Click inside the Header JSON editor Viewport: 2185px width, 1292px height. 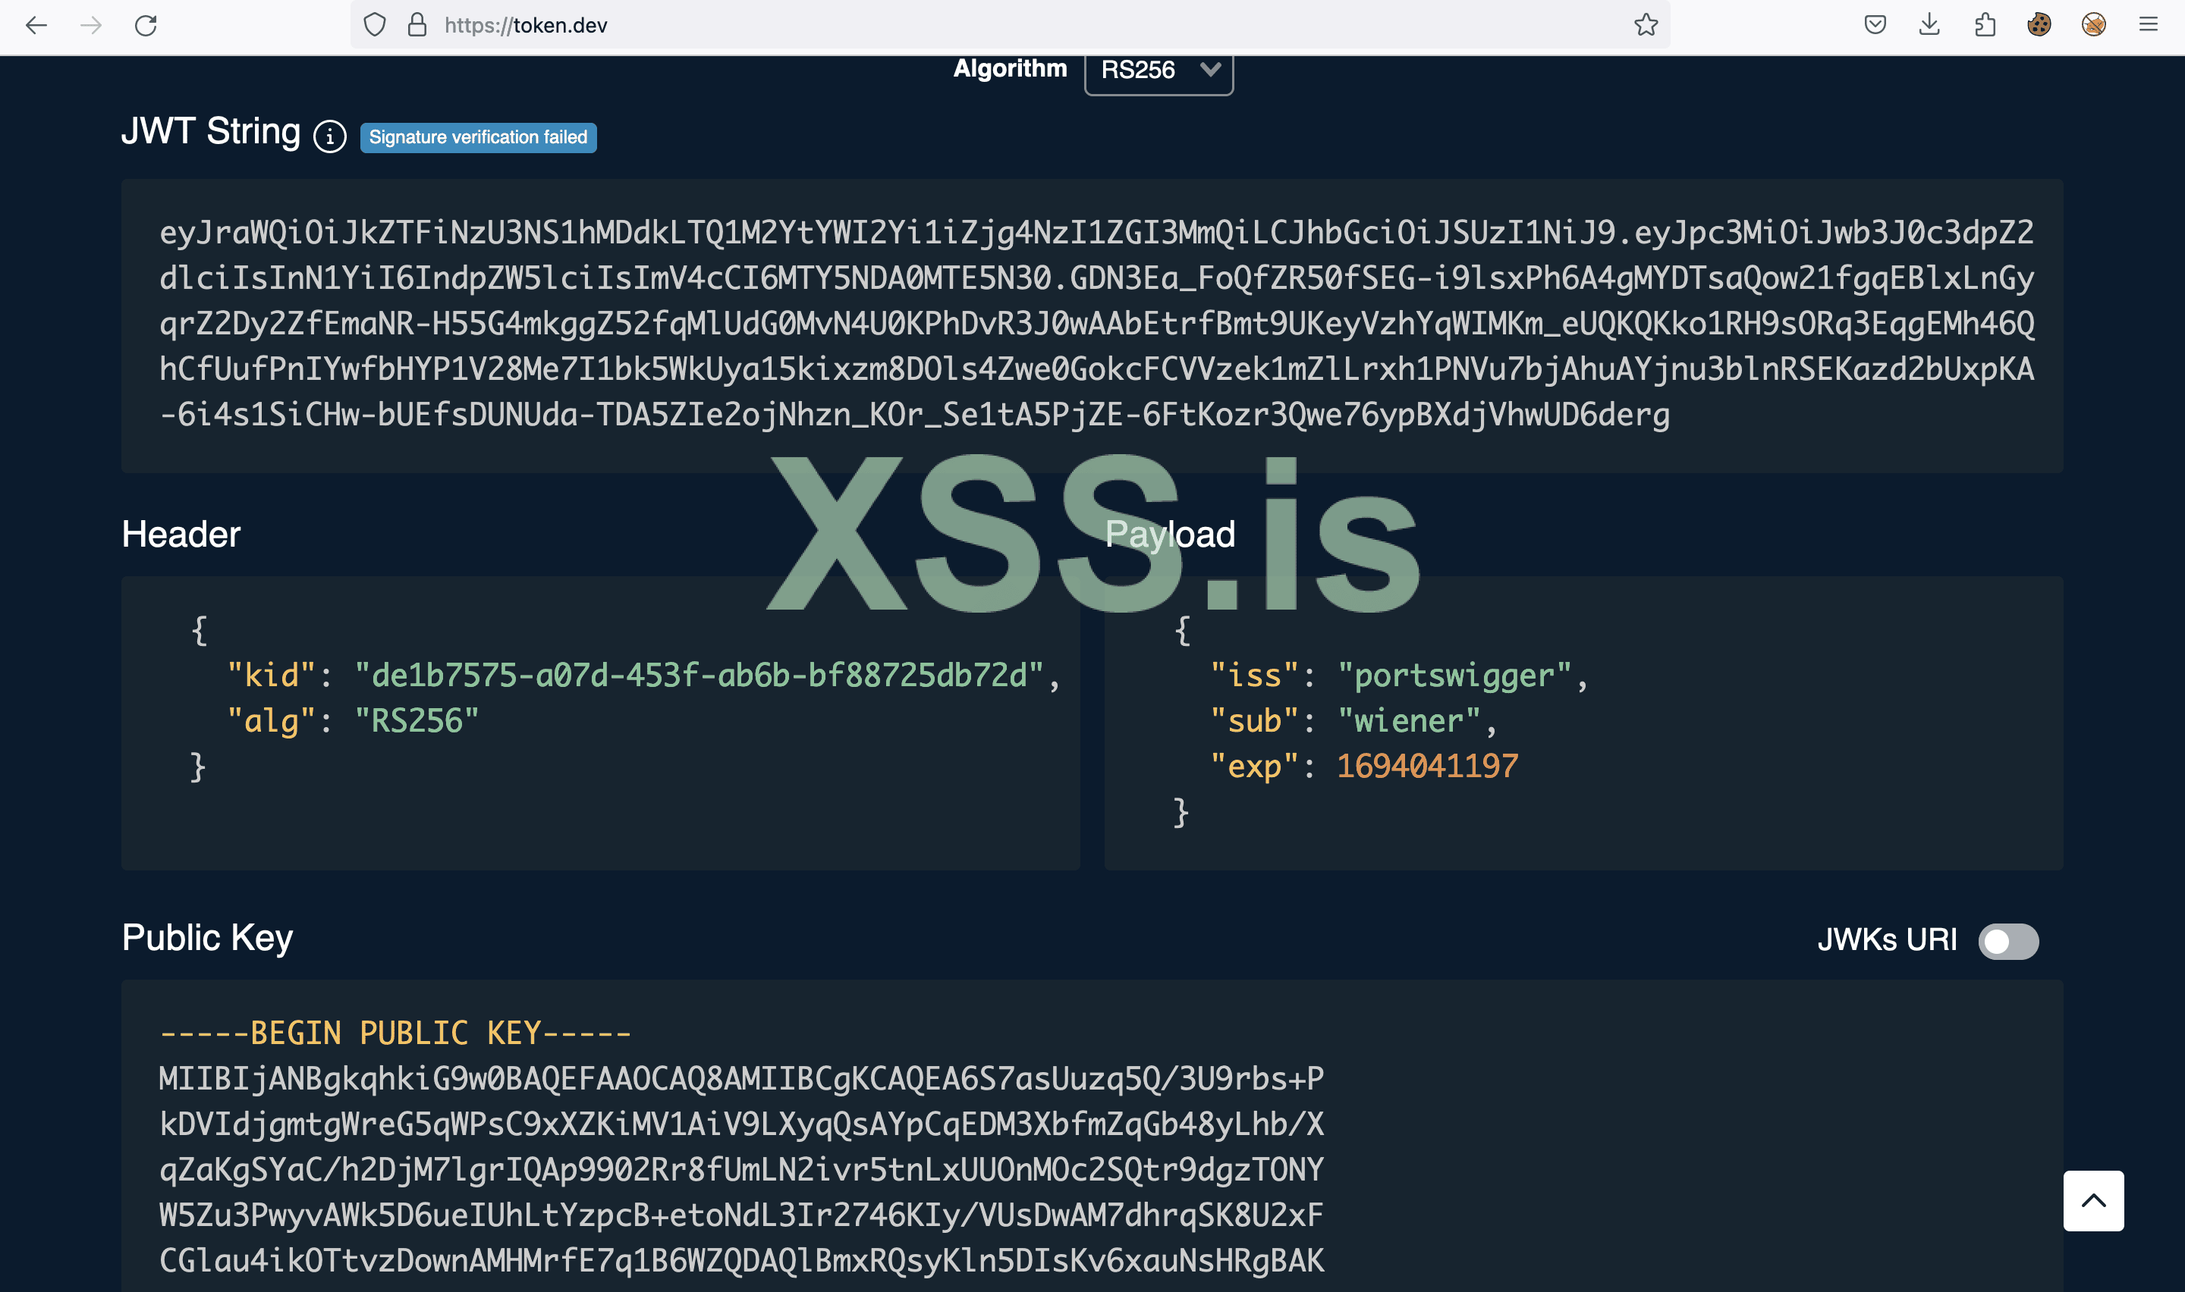[600, 722]
